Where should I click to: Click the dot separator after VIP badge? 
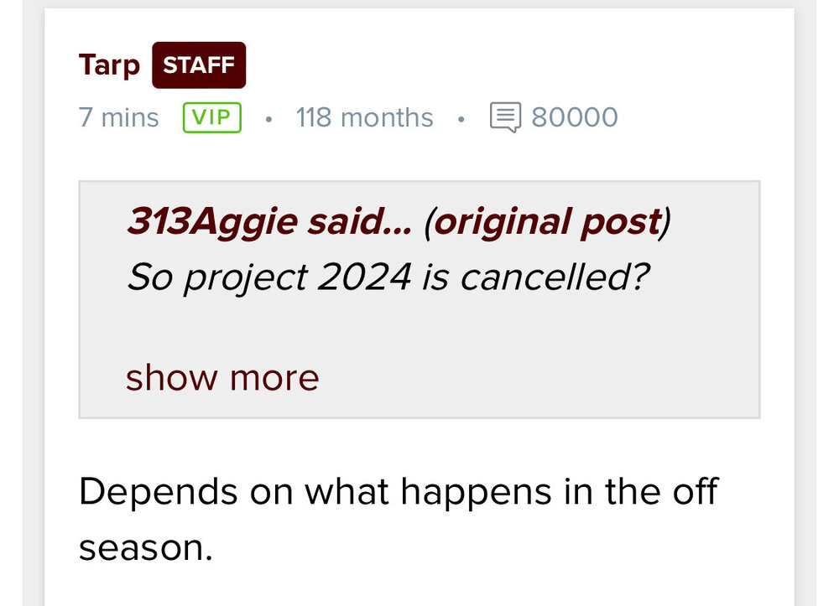268,118
